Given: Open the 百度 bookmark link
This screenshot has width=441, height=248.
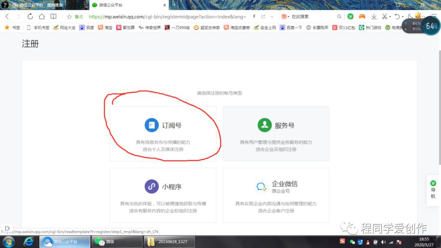Looking at the screenshot, I should coord(86,29).
